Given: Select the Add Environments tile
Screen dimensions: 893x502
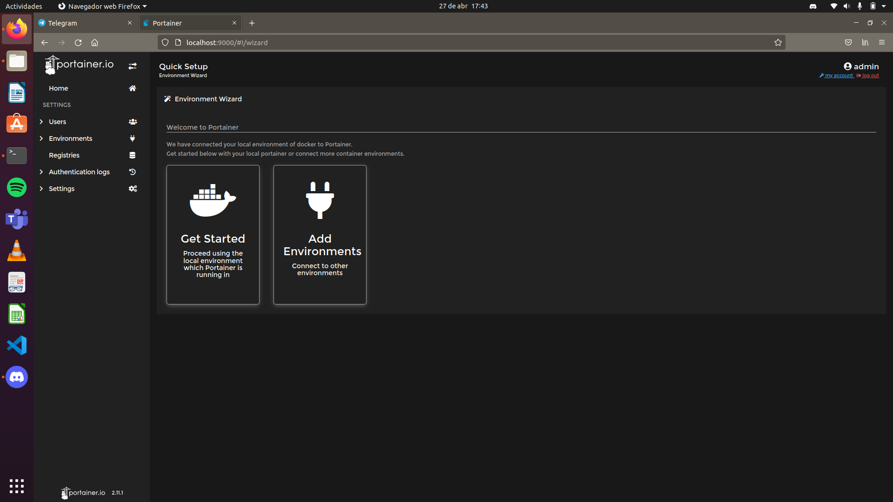Looking at the screenshot, I should [x=320, y=235].
